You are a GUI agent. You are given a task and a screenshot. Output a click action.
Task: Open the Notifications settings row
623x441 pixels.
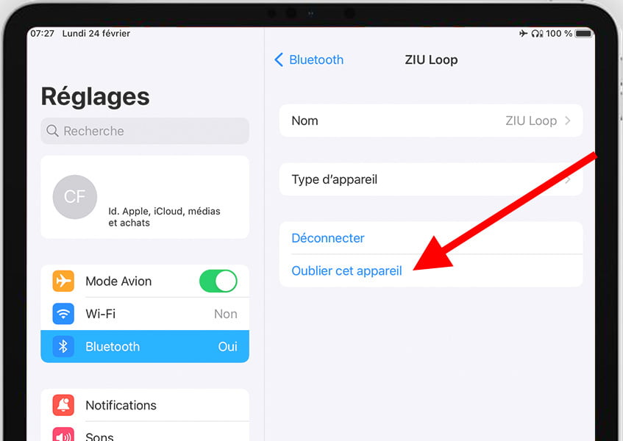point(145,405)
